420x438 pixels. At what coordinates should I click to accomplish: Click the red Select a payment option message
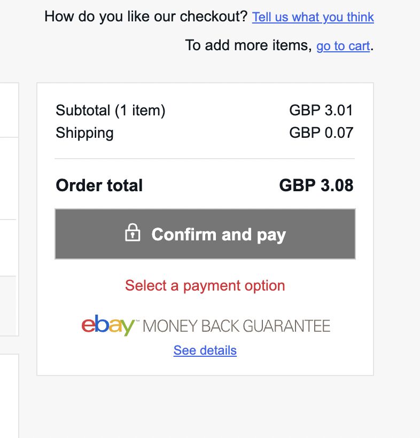(205, 286)
